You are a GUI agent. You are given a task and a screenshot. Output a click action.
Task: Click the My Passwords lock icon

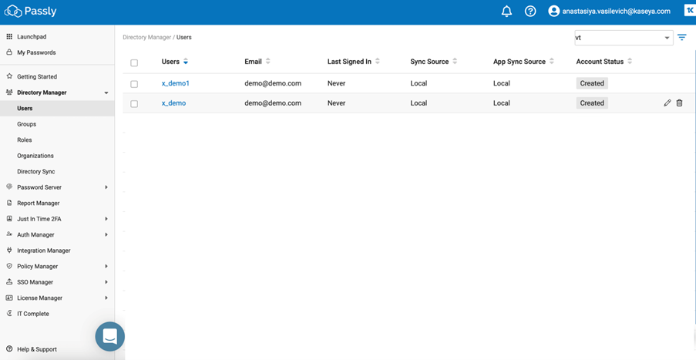point(9,52)
